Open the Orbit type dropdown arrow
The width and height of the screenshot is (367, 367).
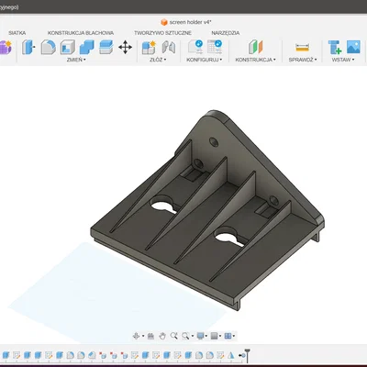tap(143, 336)
